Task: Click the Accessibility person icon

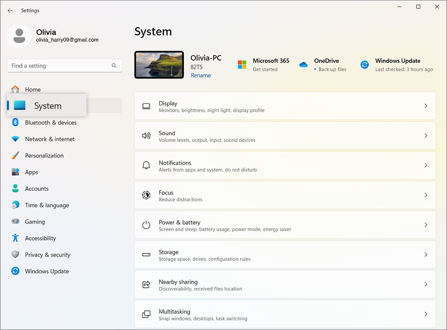Action: pos(15,238)
